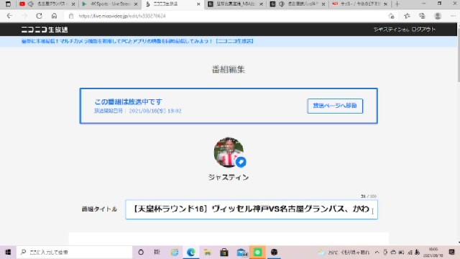Click the 放送ページへ移動 button
Image resolution: width=460 pixels, height=259 pixels.
click(335, 106)
